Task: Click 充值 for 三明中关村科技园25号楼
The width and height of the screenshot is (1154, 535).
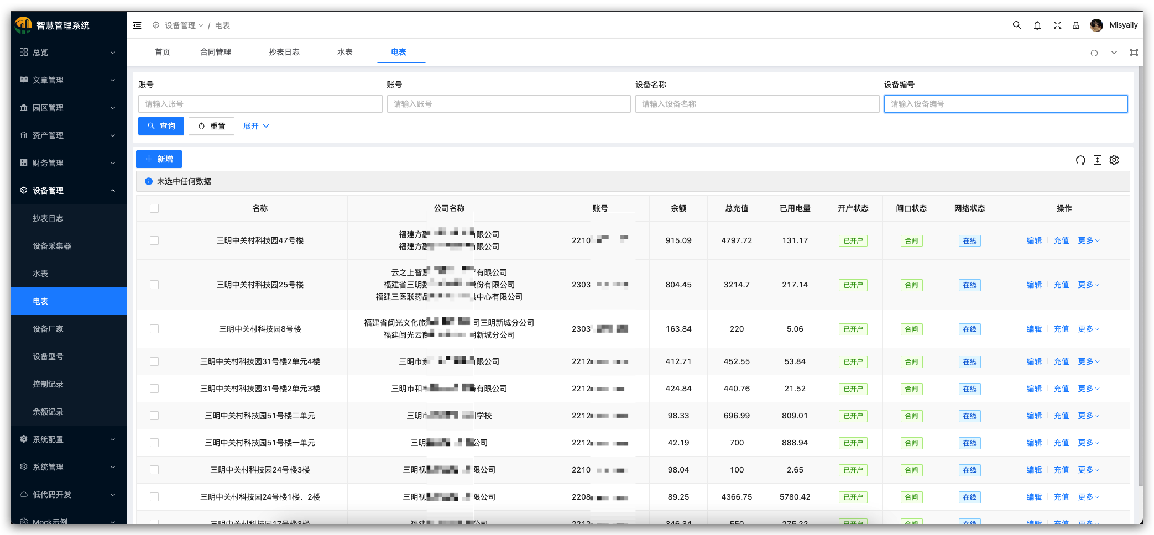Action: 1061,285
